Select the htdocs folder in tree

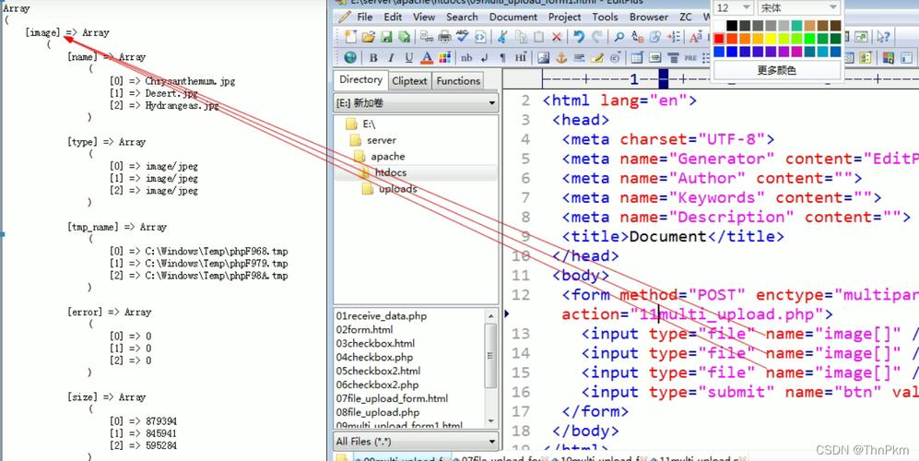click(x=383, y=172)
